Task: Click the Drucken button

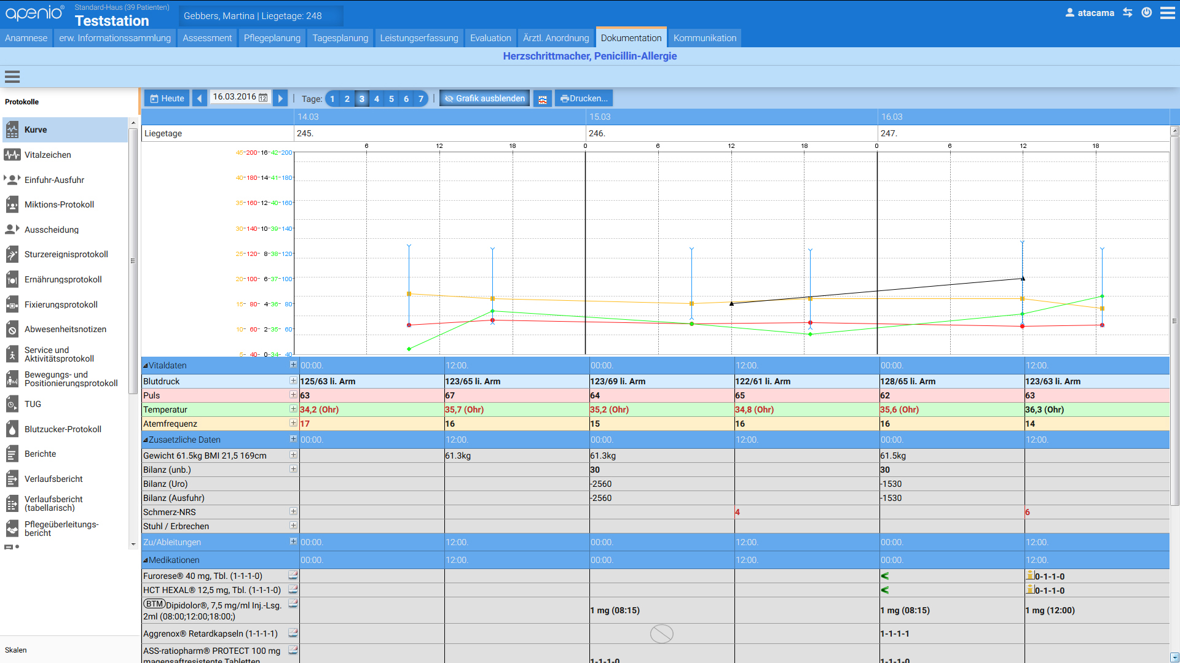Action: [x=584, y=98]
